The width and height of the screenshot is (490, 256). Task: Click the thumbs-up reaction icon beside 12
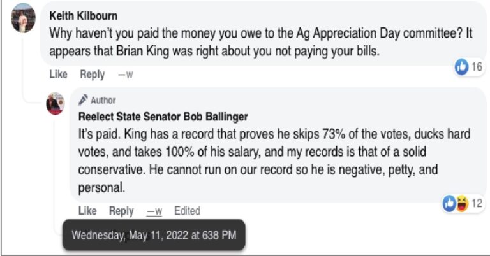click(x=450, y=204)
